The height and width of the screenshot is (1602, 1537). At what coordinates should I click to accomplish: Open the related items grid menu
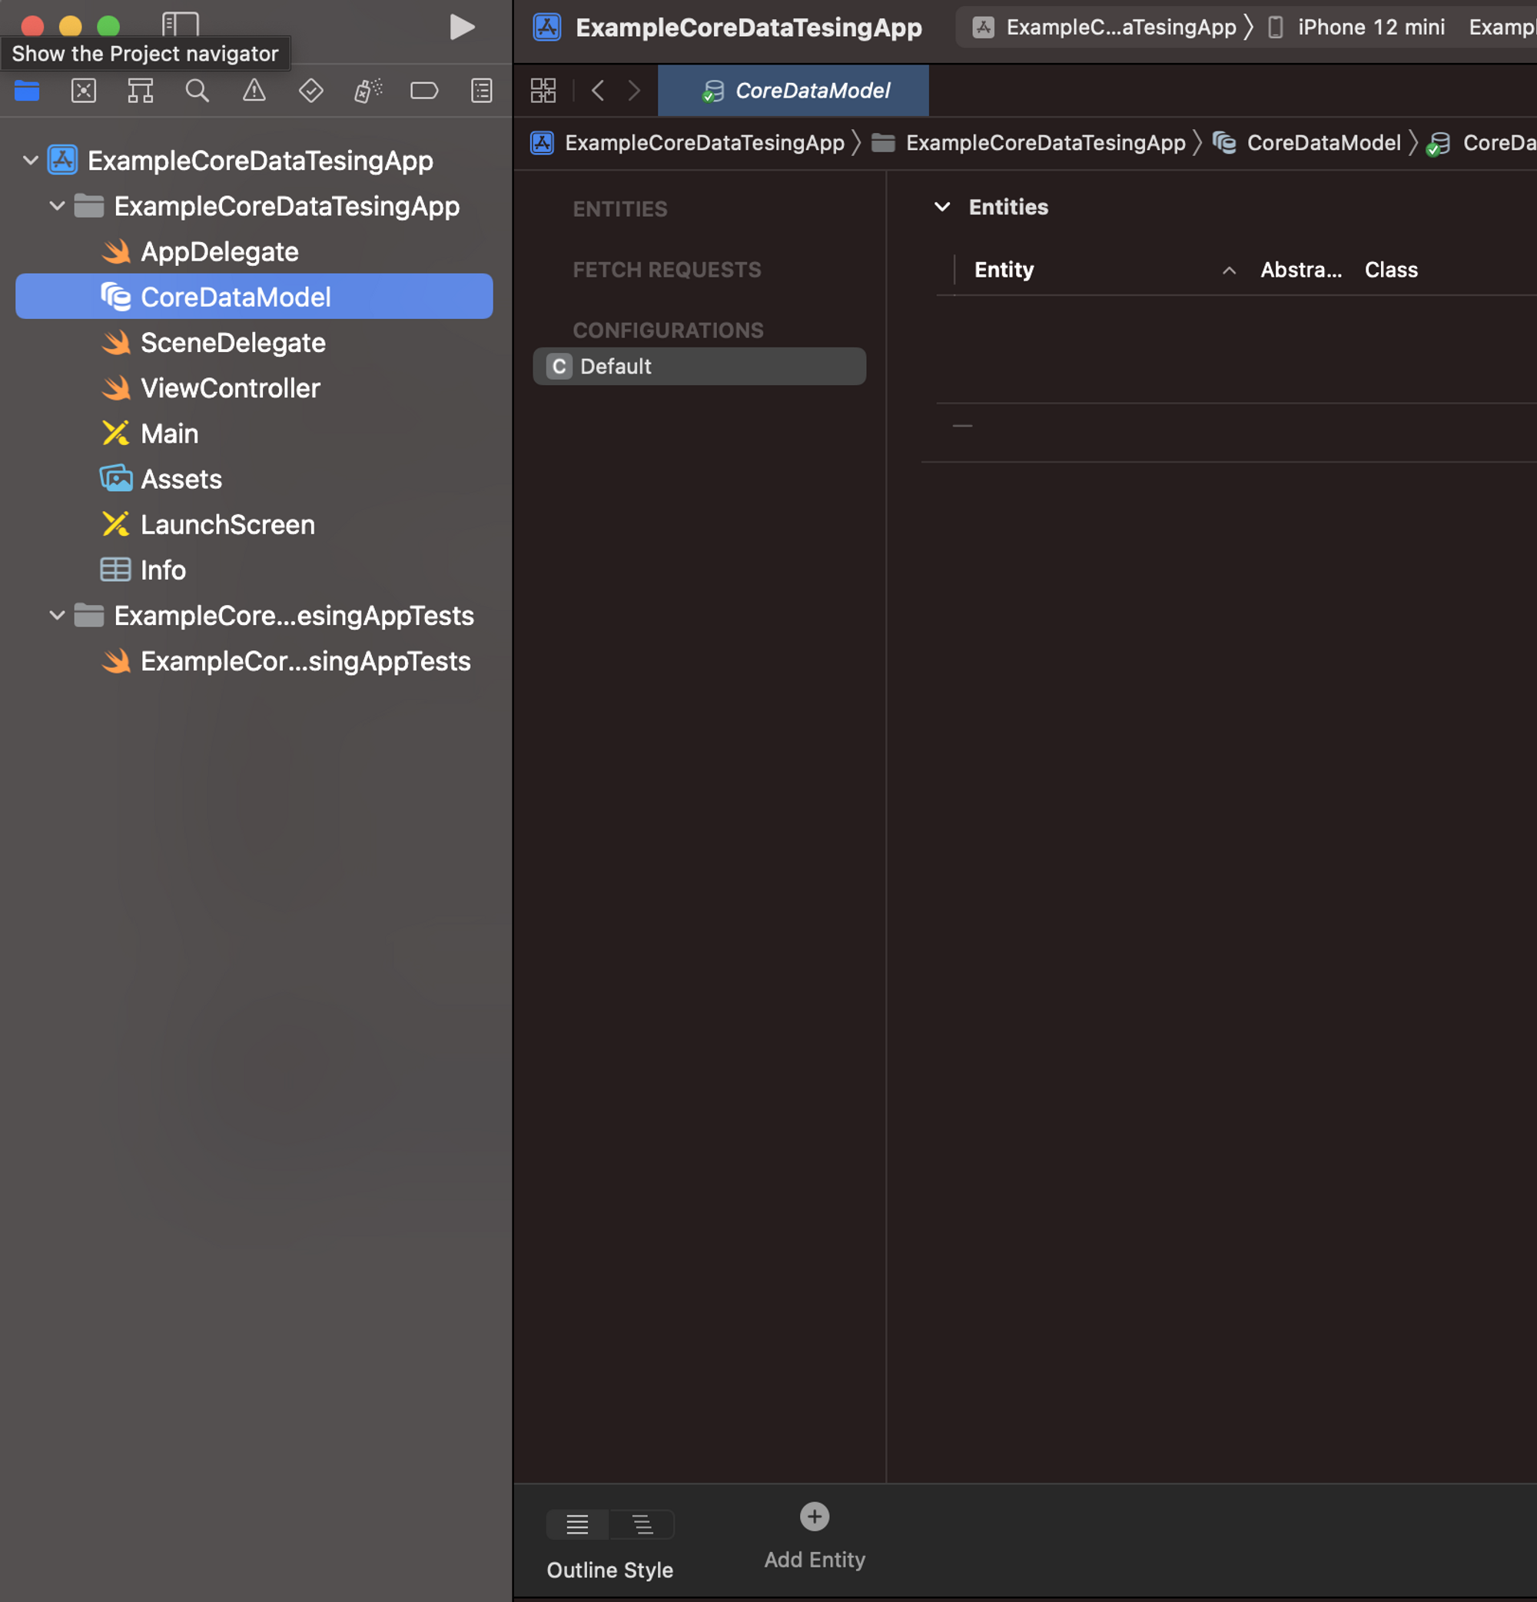pos(543,91)
